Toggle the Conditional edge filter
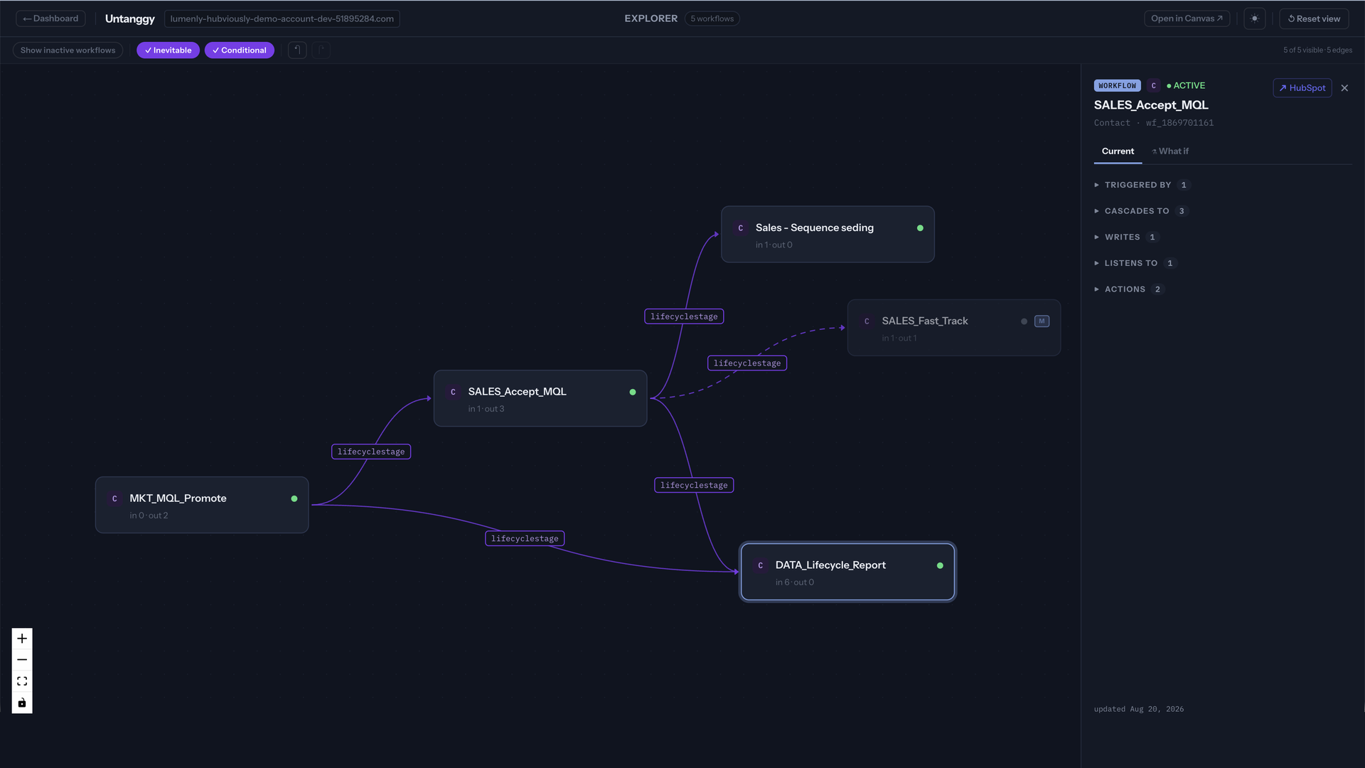1365x768 pixels. 240,50
